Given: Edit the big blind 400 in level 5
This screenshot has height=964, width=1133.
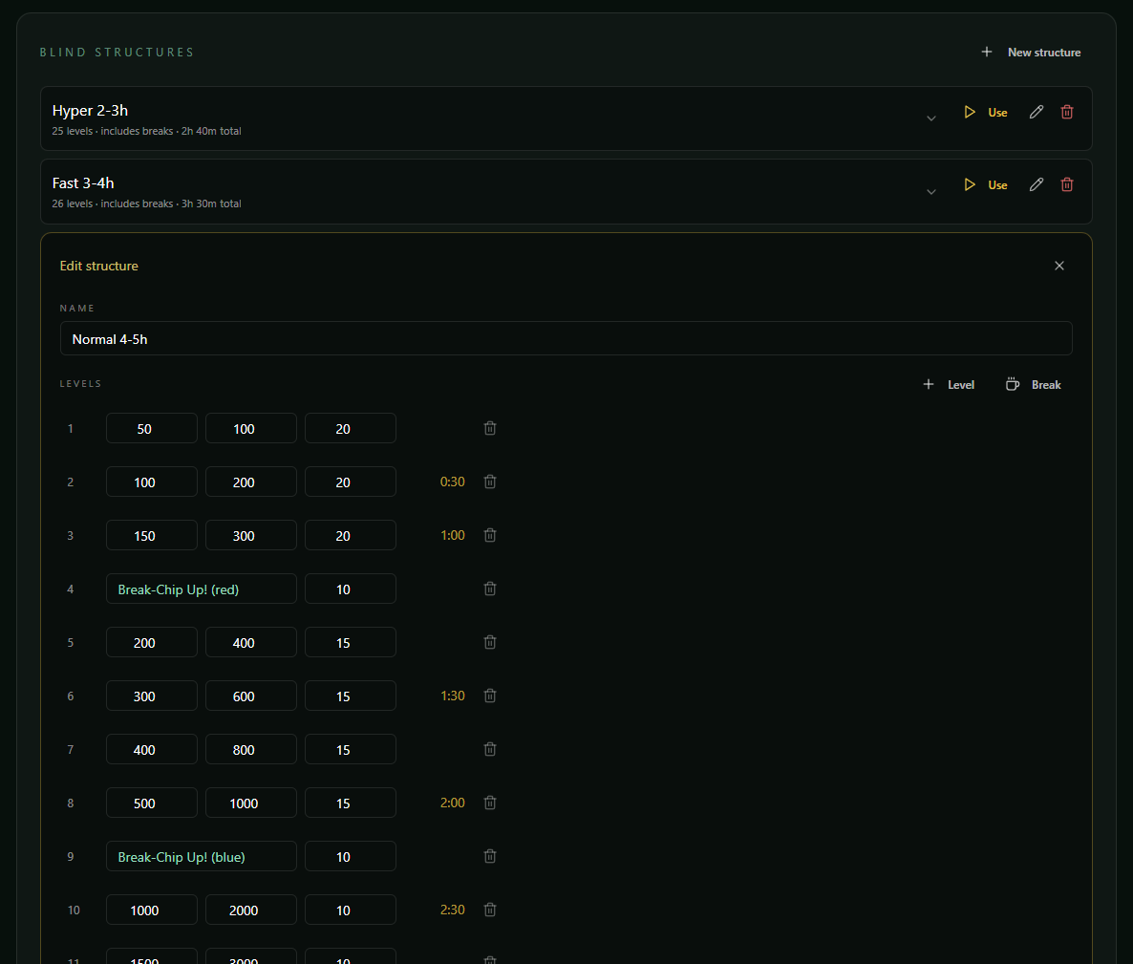Looking at the screenshot, I should [x=250, y=642].
